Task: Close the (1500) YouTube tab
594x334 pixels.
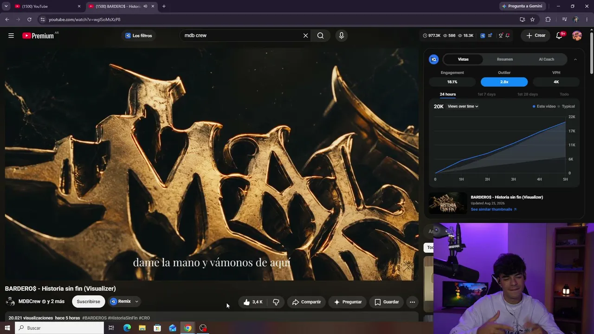Action: pyautogui.click(x=79, y=6)
